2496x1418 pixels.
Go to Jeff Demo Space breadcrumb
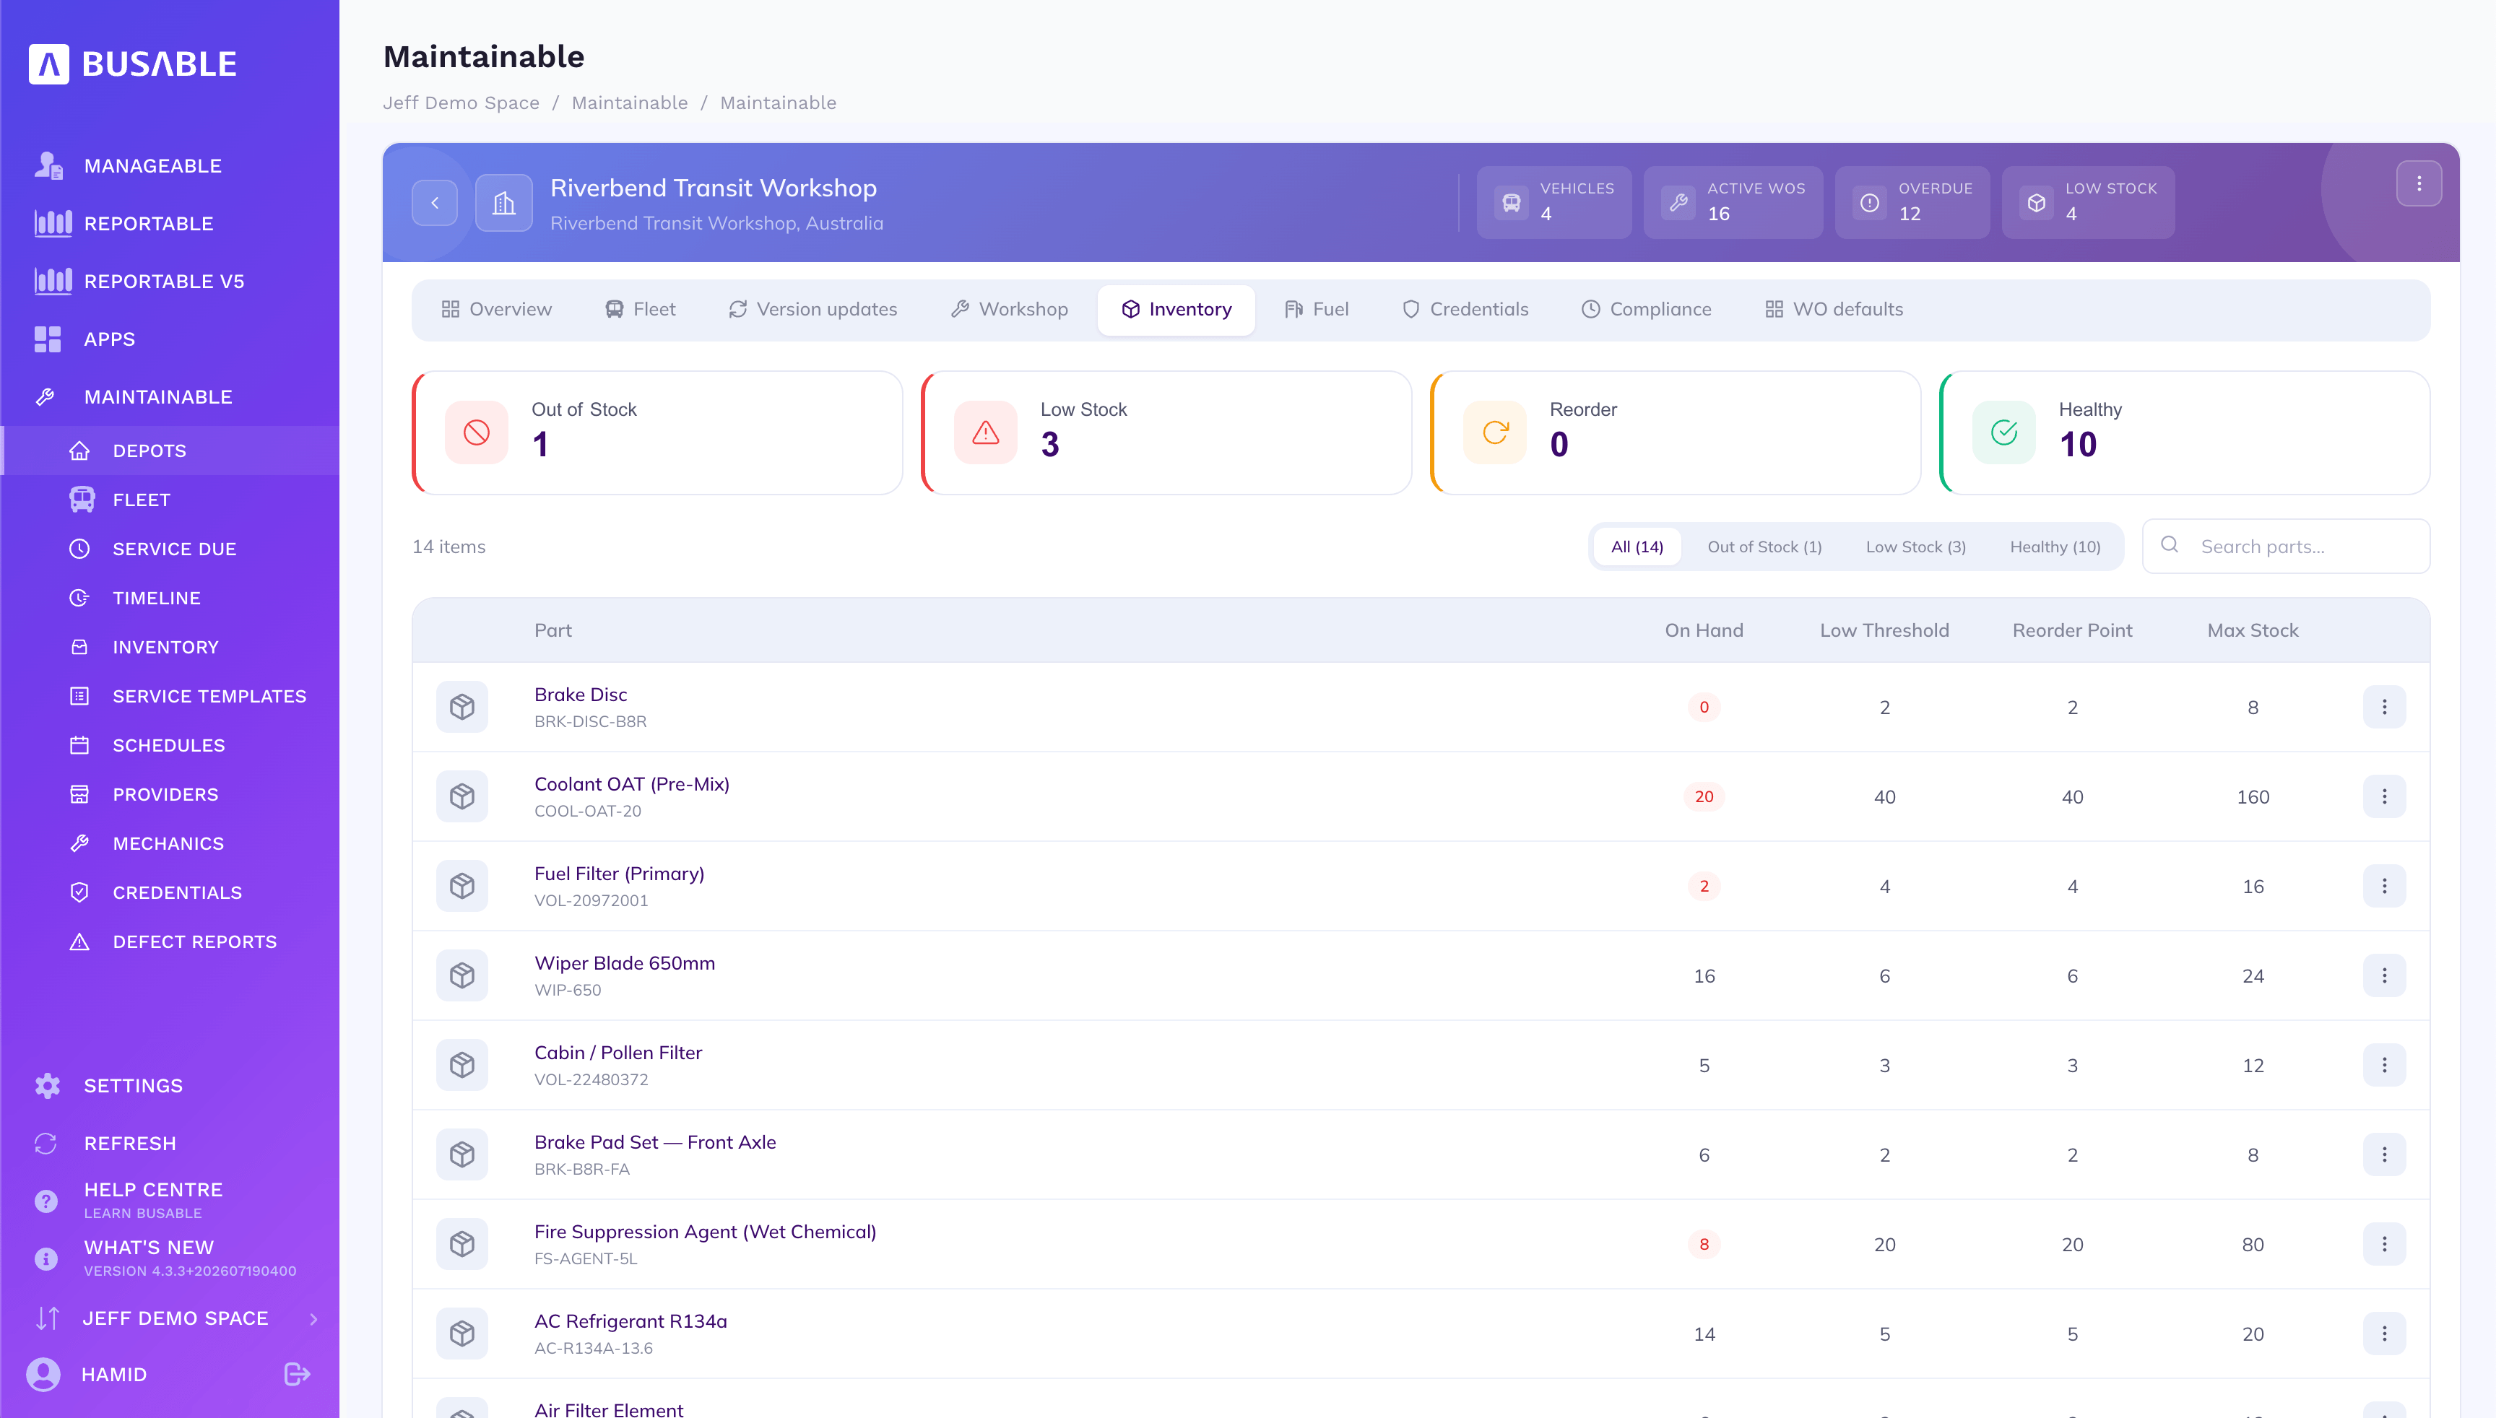(x=460, y=103)
